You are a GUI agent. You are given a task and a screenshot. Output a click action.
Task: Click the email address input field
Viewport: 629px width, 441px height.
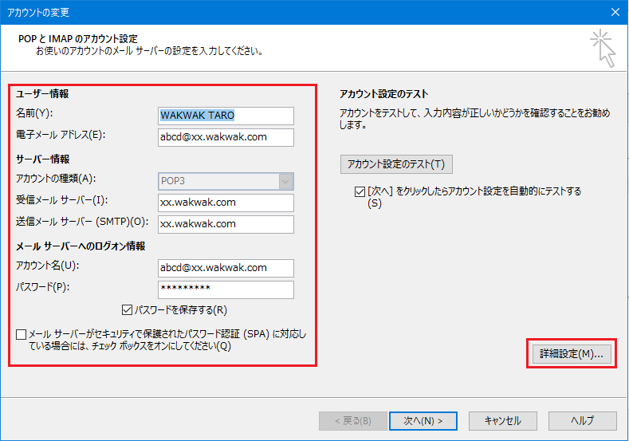226,137
